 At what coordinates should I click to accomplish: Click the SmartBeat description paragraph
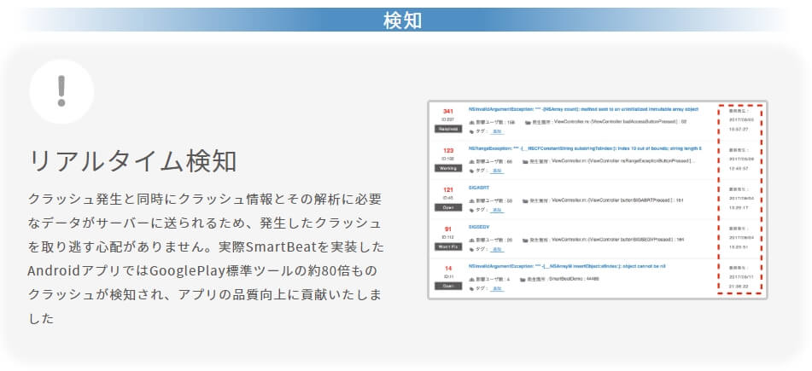pyautogui.click(x=206, y=258)
